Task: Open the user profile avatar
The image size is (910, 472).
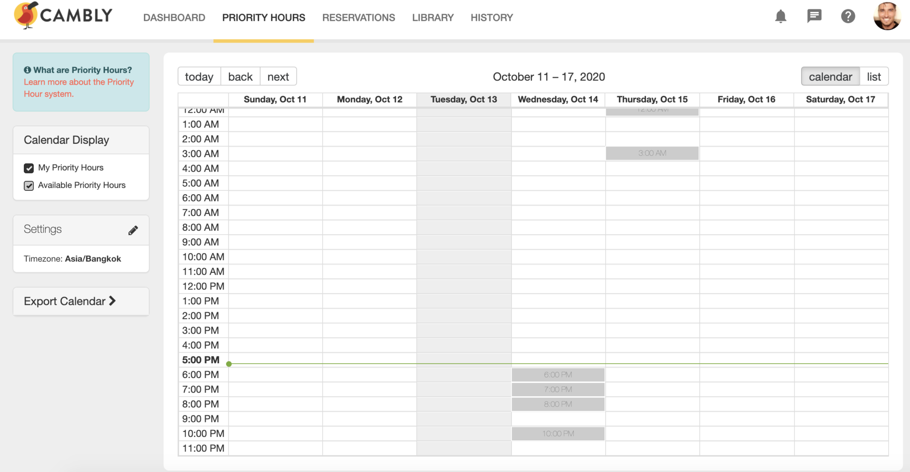Action: coord(886,16)
